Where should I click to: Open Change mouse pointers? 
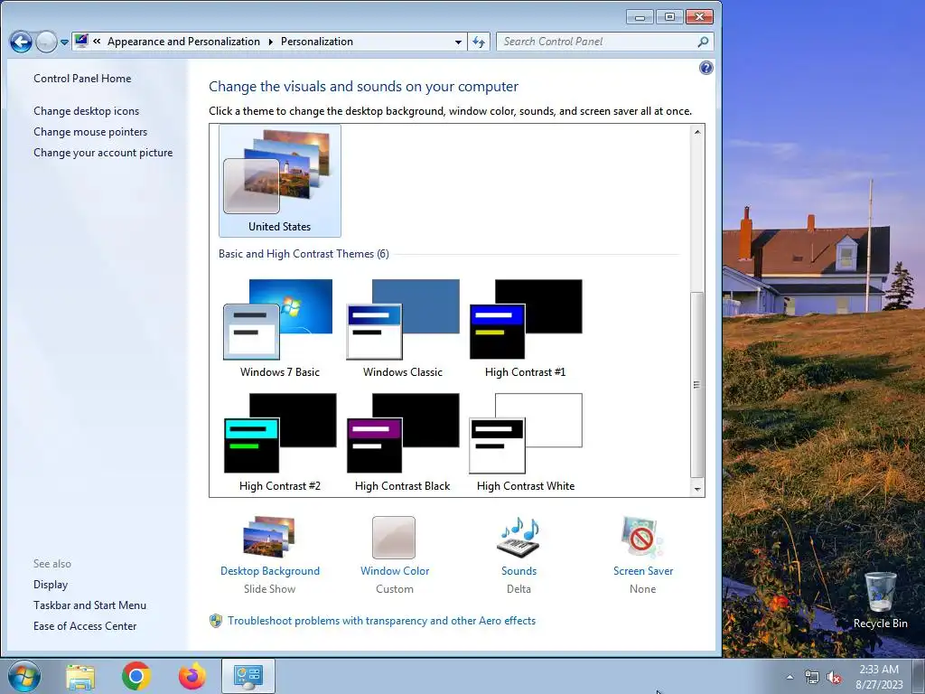pos(90,132)
